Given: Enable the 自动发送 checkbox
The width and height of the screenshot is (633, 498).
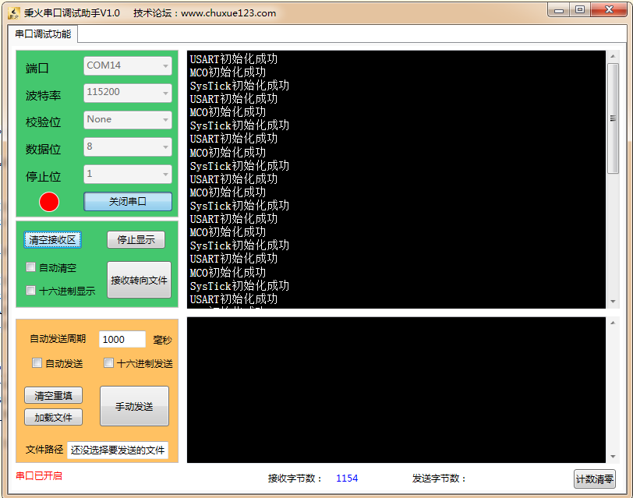Looking at the screenshot, I should tap(37, 363).
